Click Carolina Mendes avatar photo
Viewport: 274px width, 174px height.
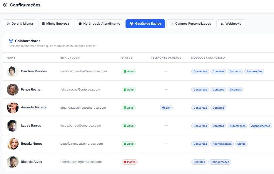(13, 71)
